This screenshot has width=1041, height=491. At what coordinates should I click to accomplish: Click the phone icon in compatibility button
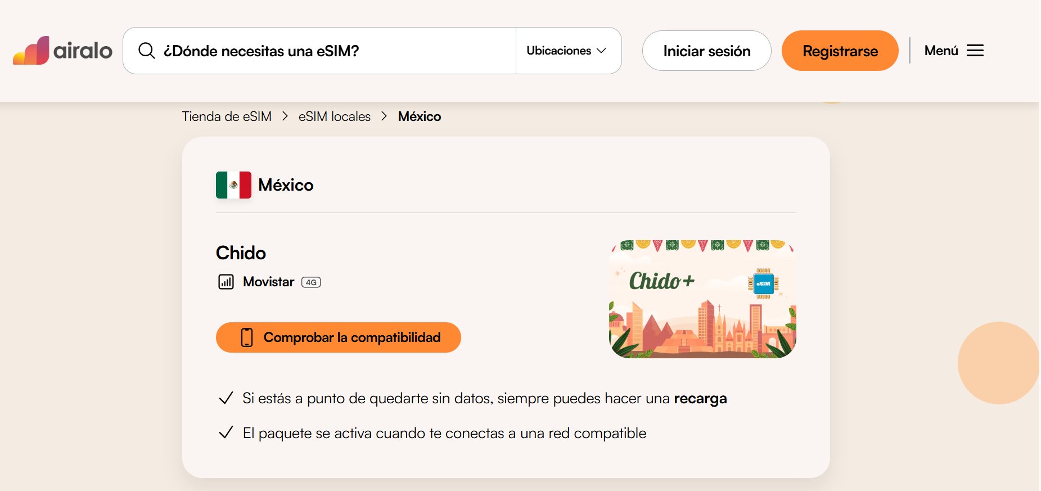click(247, 337)
